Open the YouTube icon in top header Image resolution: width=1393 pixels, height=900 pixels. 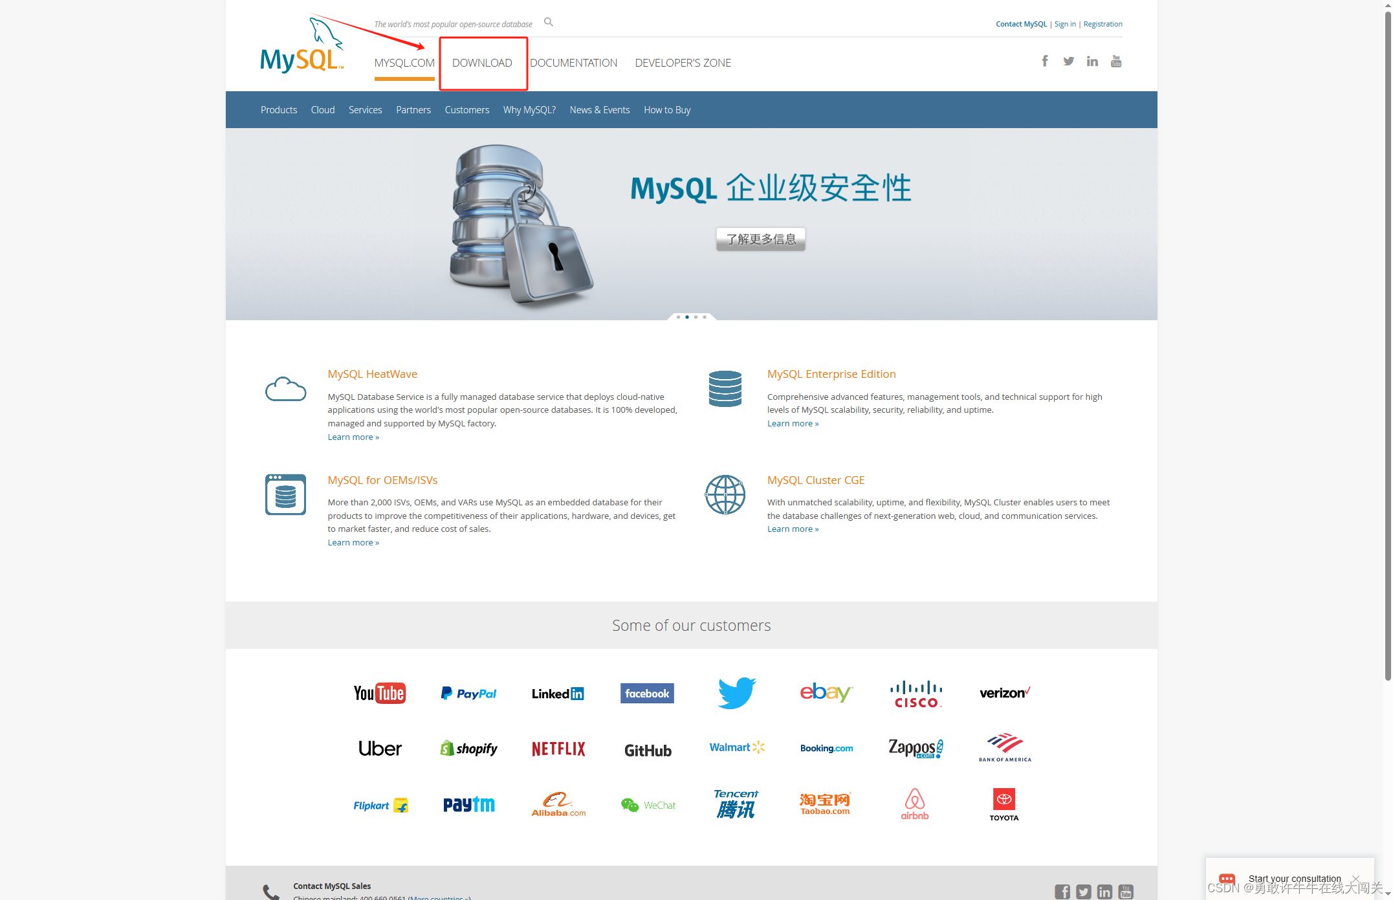point(1116,61)
